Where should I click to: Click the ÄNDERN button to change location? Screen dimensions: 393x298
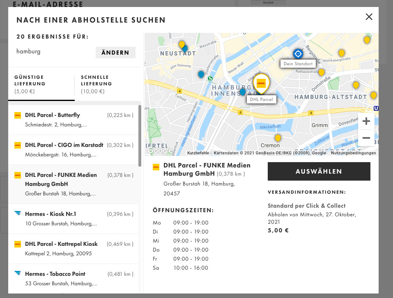tap(115, 53)
